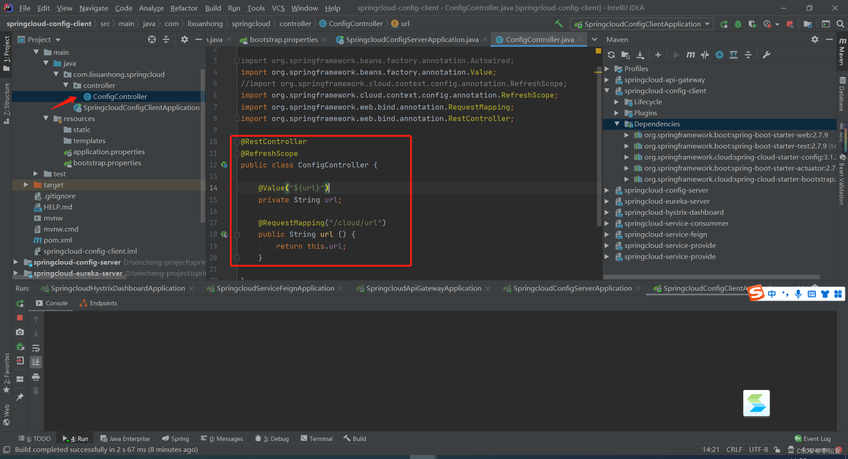848x459 pixels.
Task: Toggle Sogou input Chinese mode icon
Action: coord(772,294)
